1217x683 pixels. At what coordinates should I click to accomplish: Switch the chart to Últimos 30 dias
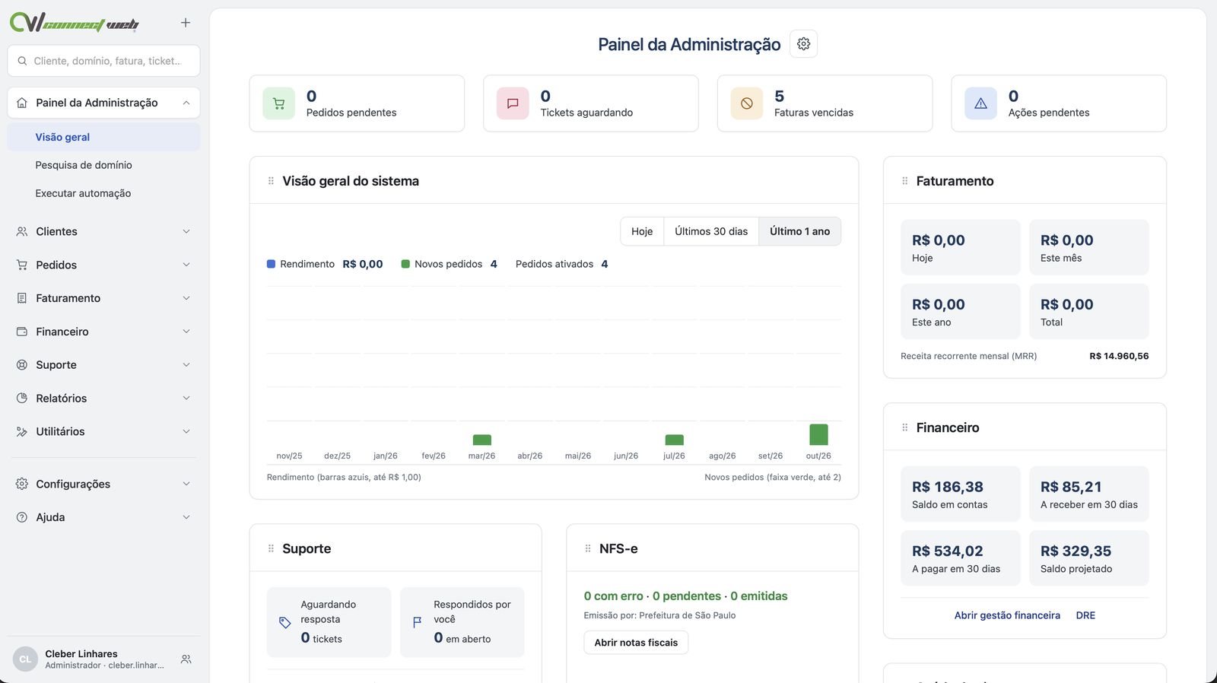point(711,231)
